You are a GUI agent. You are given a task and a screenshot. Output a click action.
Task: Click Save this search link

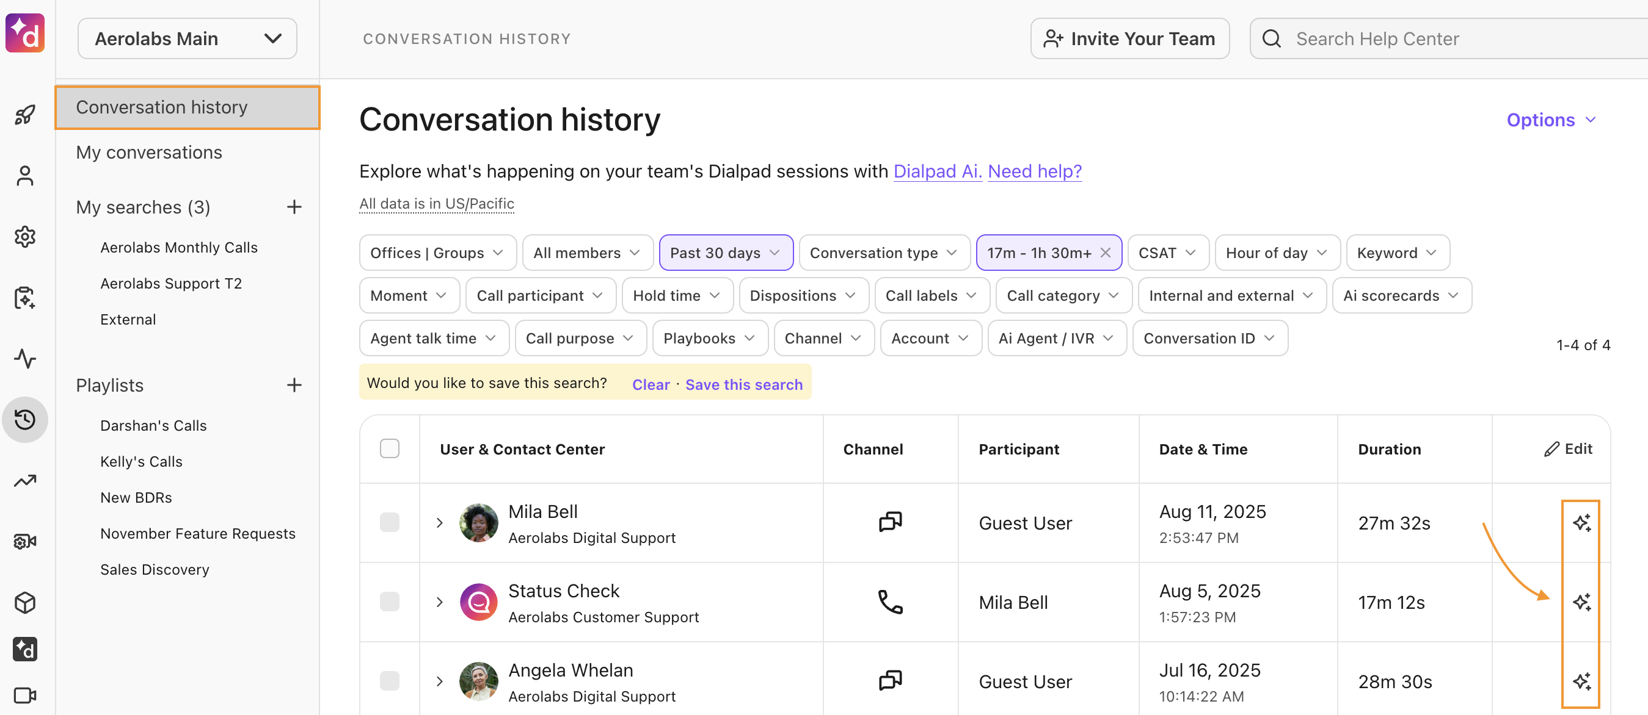click(743, 385)
